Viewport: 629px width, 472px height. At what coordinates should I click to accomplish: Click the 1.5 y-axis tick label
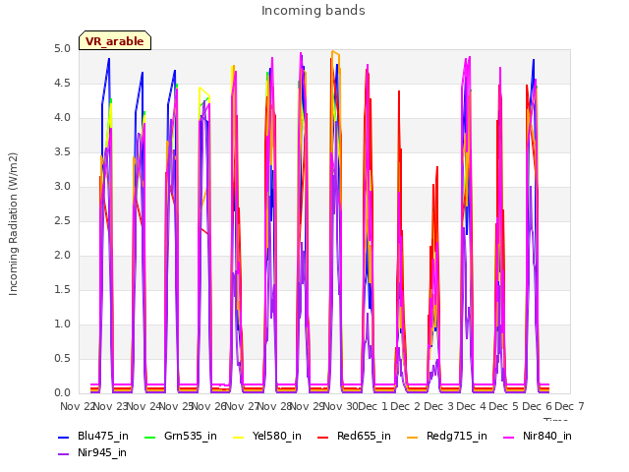62,290
